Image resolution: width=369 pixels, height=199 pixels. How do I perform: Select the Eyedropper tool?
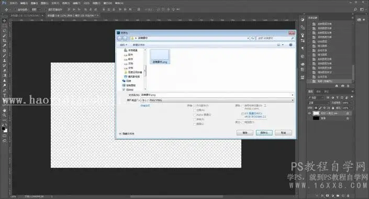pyautogui.click(x=5, y=45)
